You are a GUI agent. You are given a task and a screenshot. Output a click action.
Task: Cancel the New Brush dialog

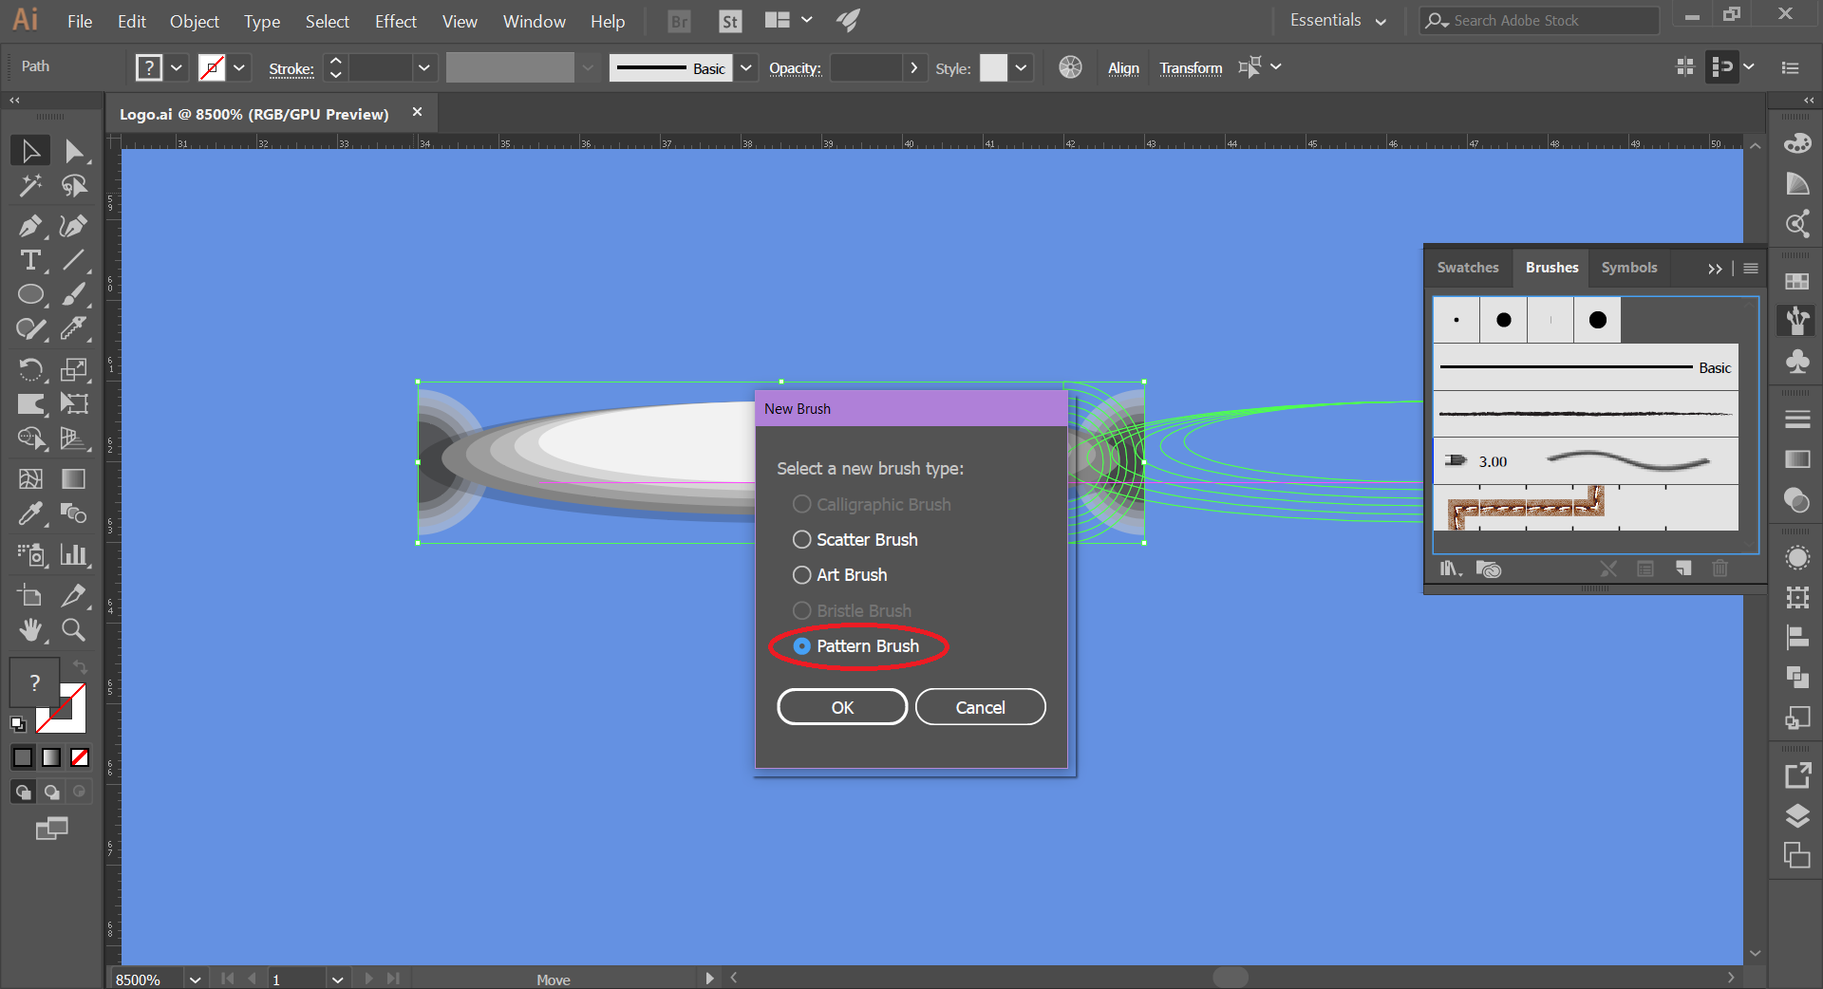point(980,707)
